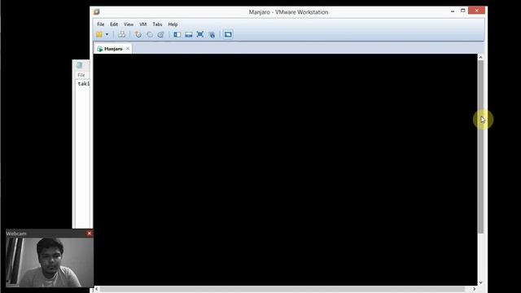Open the File menu in VMware
The width and height of the screenshot is (521, 293).
click(100, 24)
